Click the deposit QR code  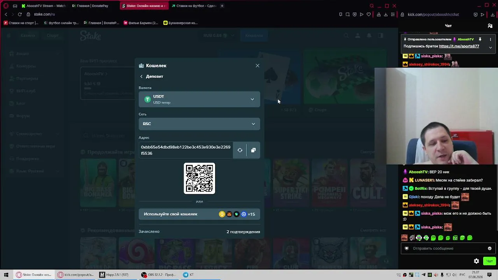click(200, 178)
